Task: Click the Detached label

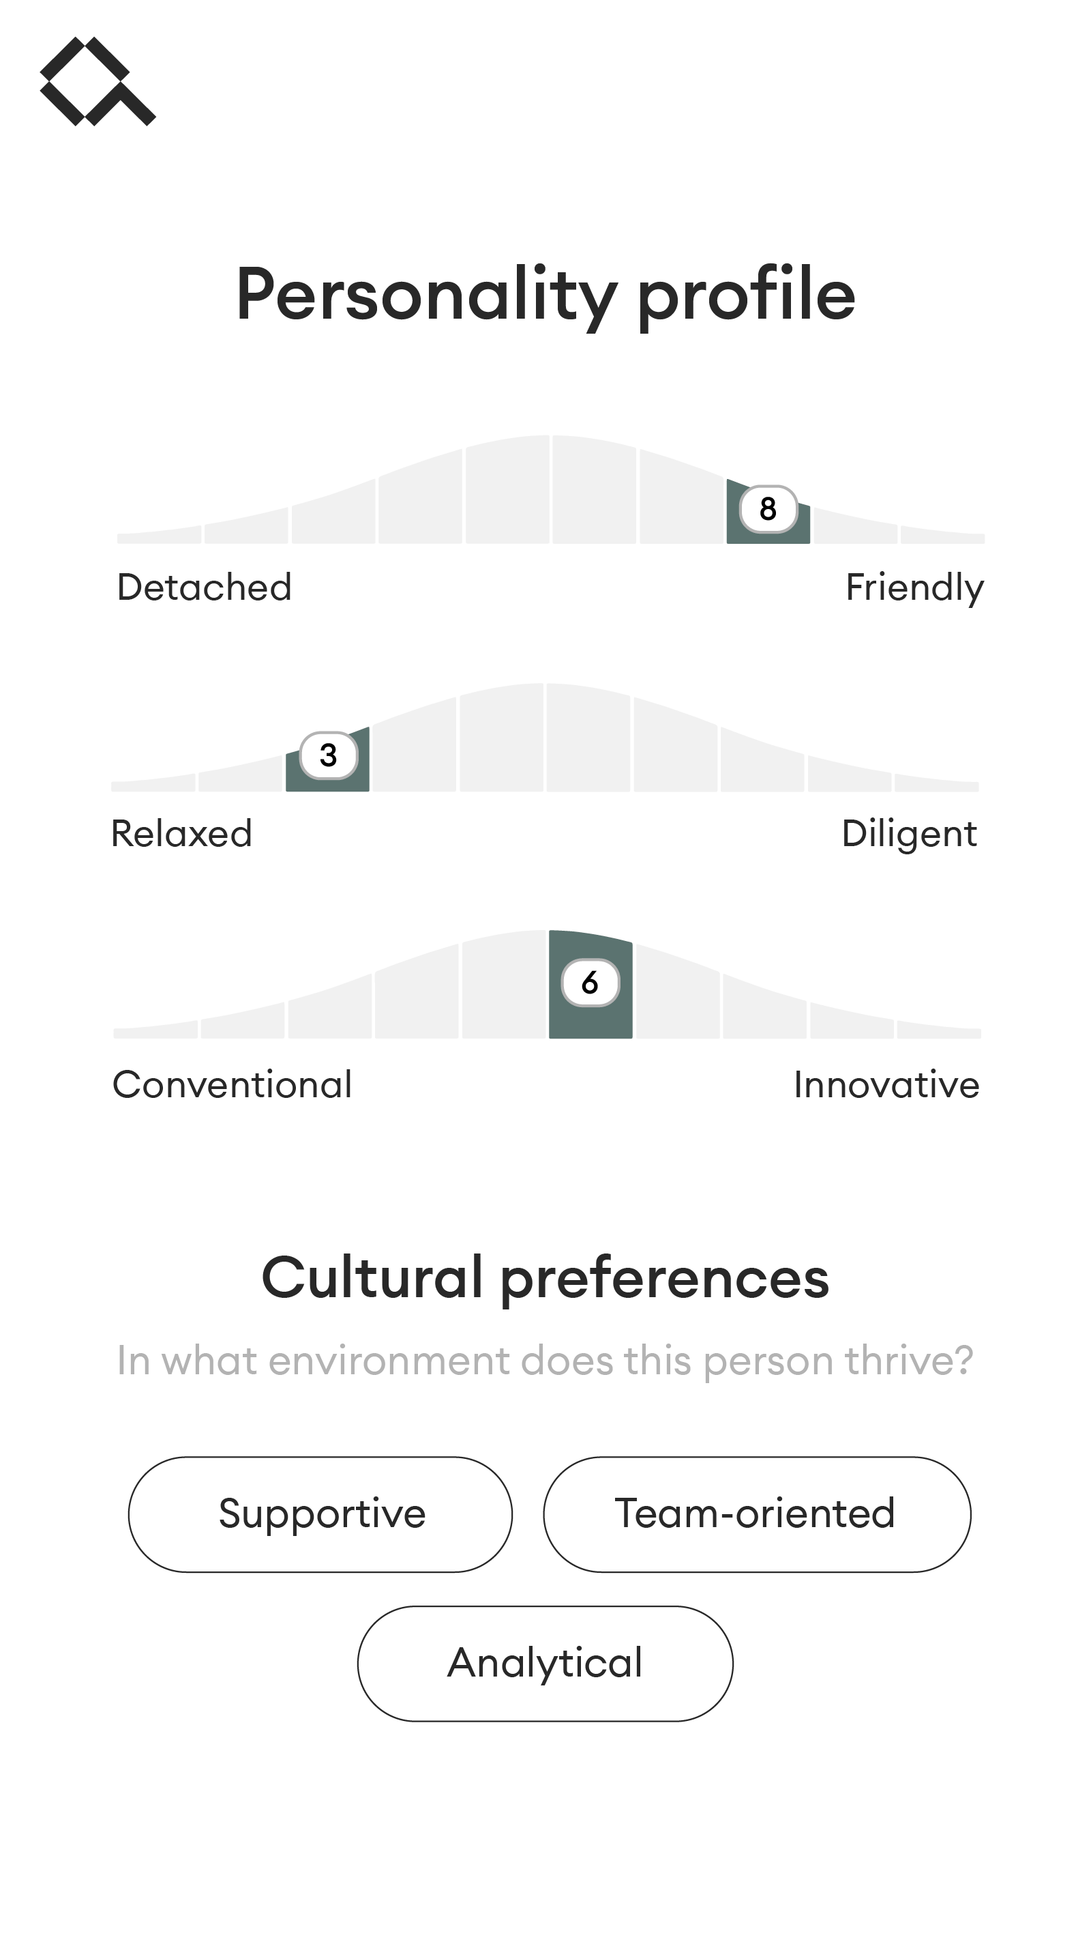Action: click(204, 588)
